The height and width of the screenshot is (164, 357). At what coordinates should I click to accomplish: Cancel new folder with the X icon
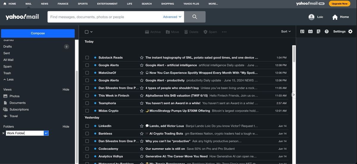click(4, 133)
